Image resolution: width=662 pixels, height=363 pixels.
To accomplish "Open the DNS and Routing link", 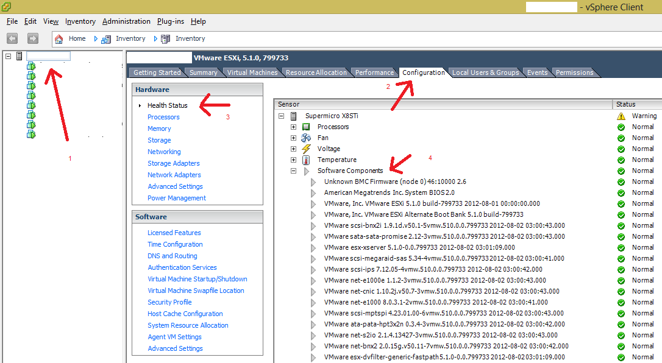I will [173, 256].
